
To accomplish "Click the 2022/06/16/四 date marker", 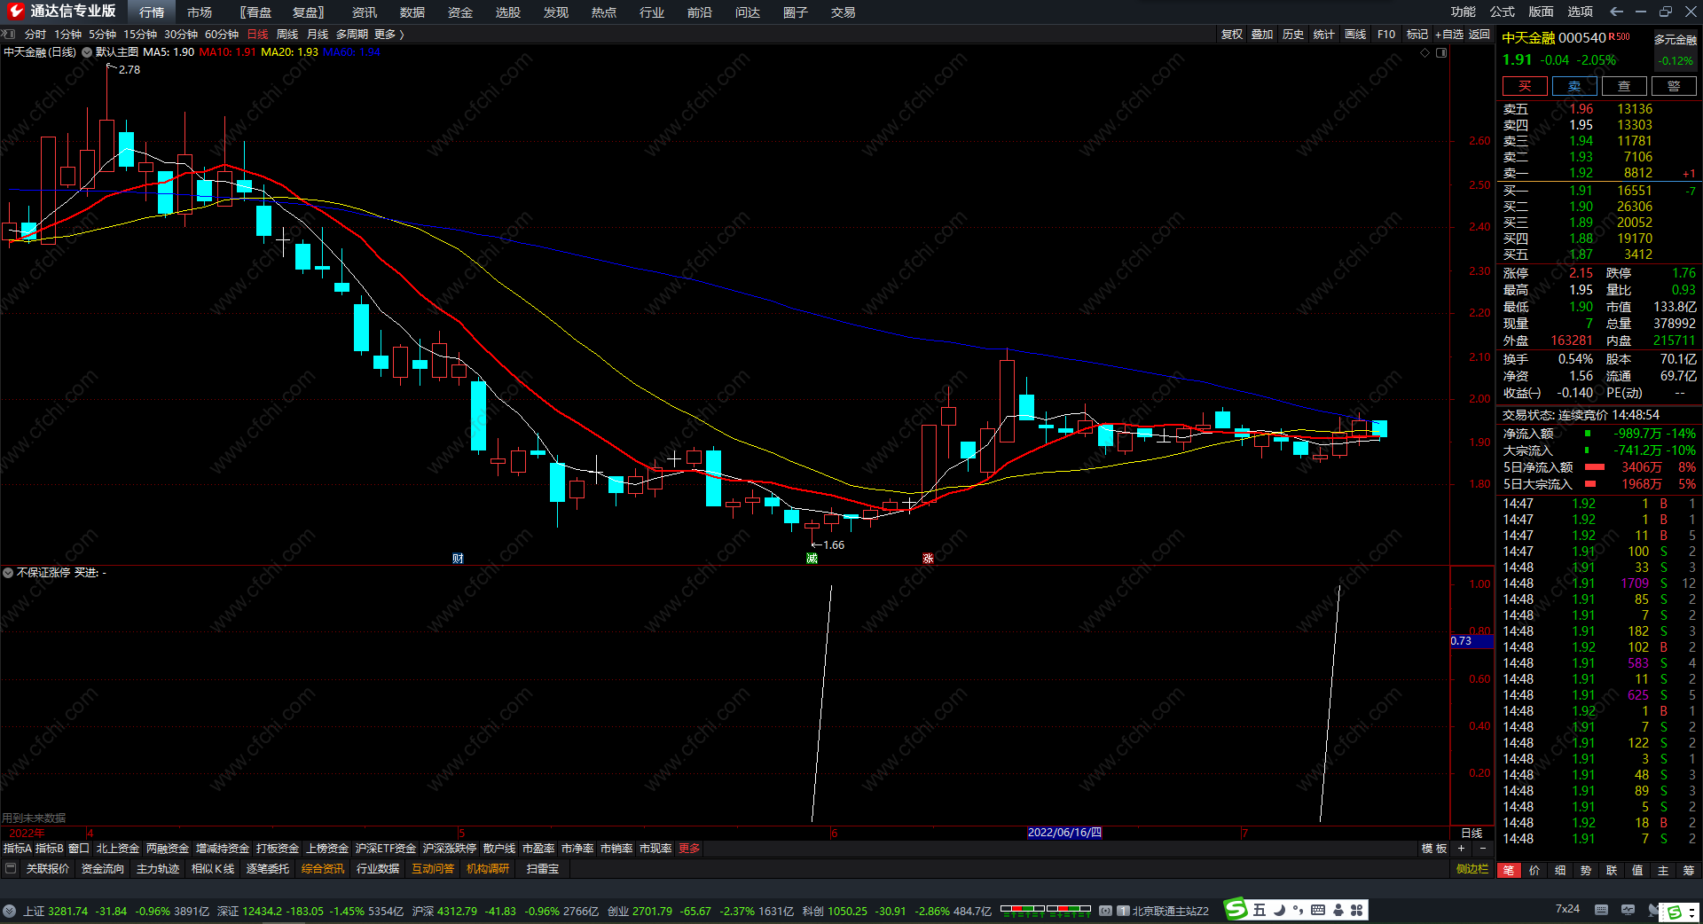I will pos(1064,833).
